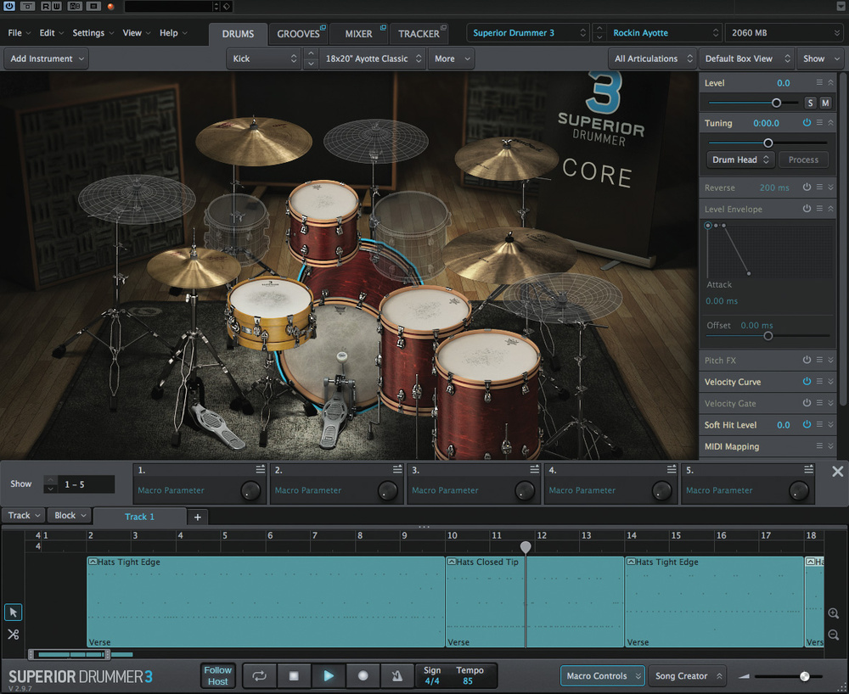The image size is (849, 694).
Task: Solo the kick with S button
Action: [x=810, y=103]
